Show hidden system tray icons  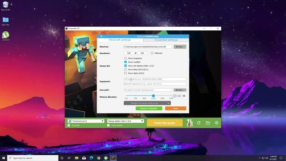click(260, 158)
